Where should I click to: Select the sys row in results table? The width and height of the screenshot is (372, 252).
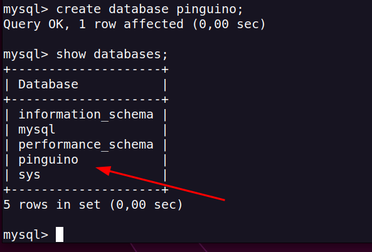point(86,175)
